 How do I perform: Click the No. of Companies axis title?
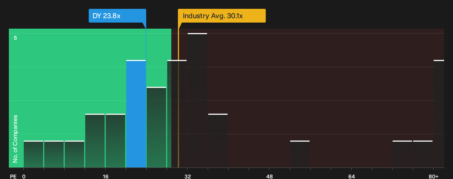[15, 139]
